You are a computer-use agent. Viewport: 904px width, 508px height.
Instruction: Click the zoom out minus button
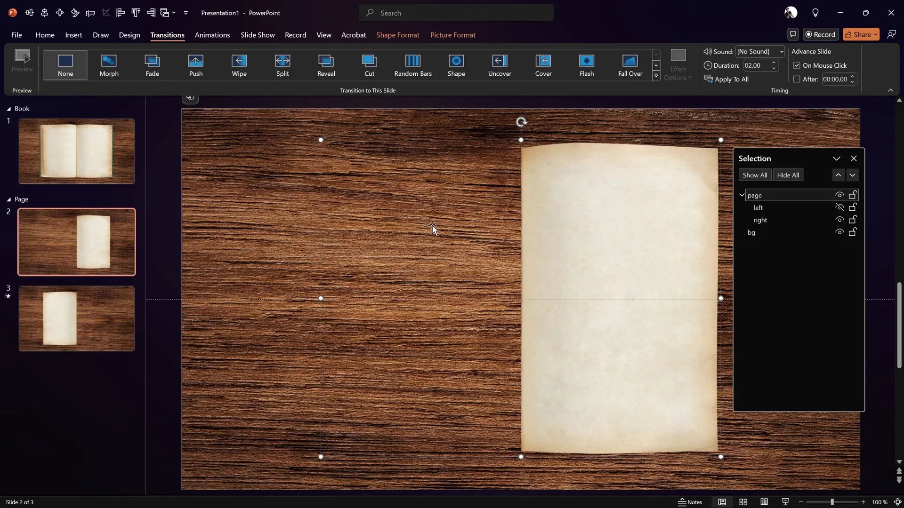[x=801, y=502]
